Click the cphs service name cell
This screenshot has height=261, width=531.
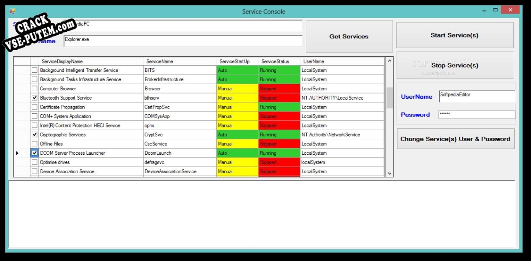pos(180,126)
